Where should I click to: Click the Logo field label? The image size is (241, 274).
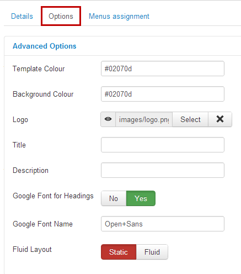click(x=20, y=120)
